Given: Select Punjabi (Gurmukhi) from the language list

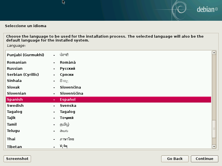Looking at the screenshot, I should [x=26, y=55].
